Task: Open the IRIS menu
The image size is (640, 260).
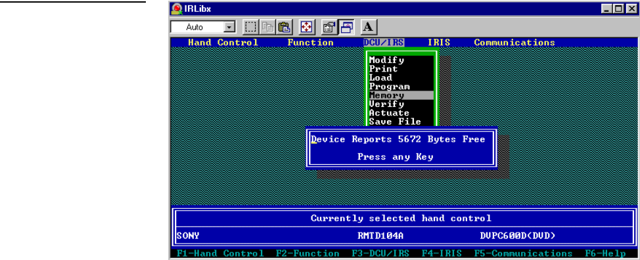Action: [x=439, y=43]
